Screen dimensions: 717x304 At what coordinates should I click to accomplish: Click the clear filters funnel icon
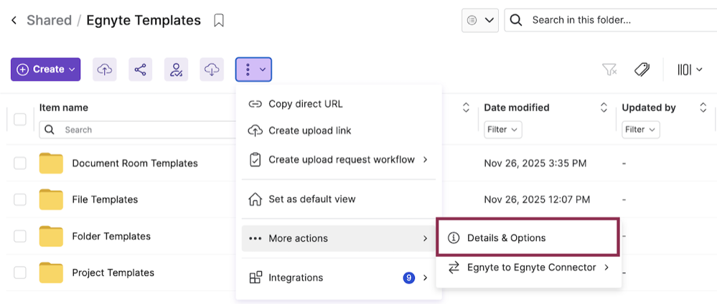click(x=609, y=70)
